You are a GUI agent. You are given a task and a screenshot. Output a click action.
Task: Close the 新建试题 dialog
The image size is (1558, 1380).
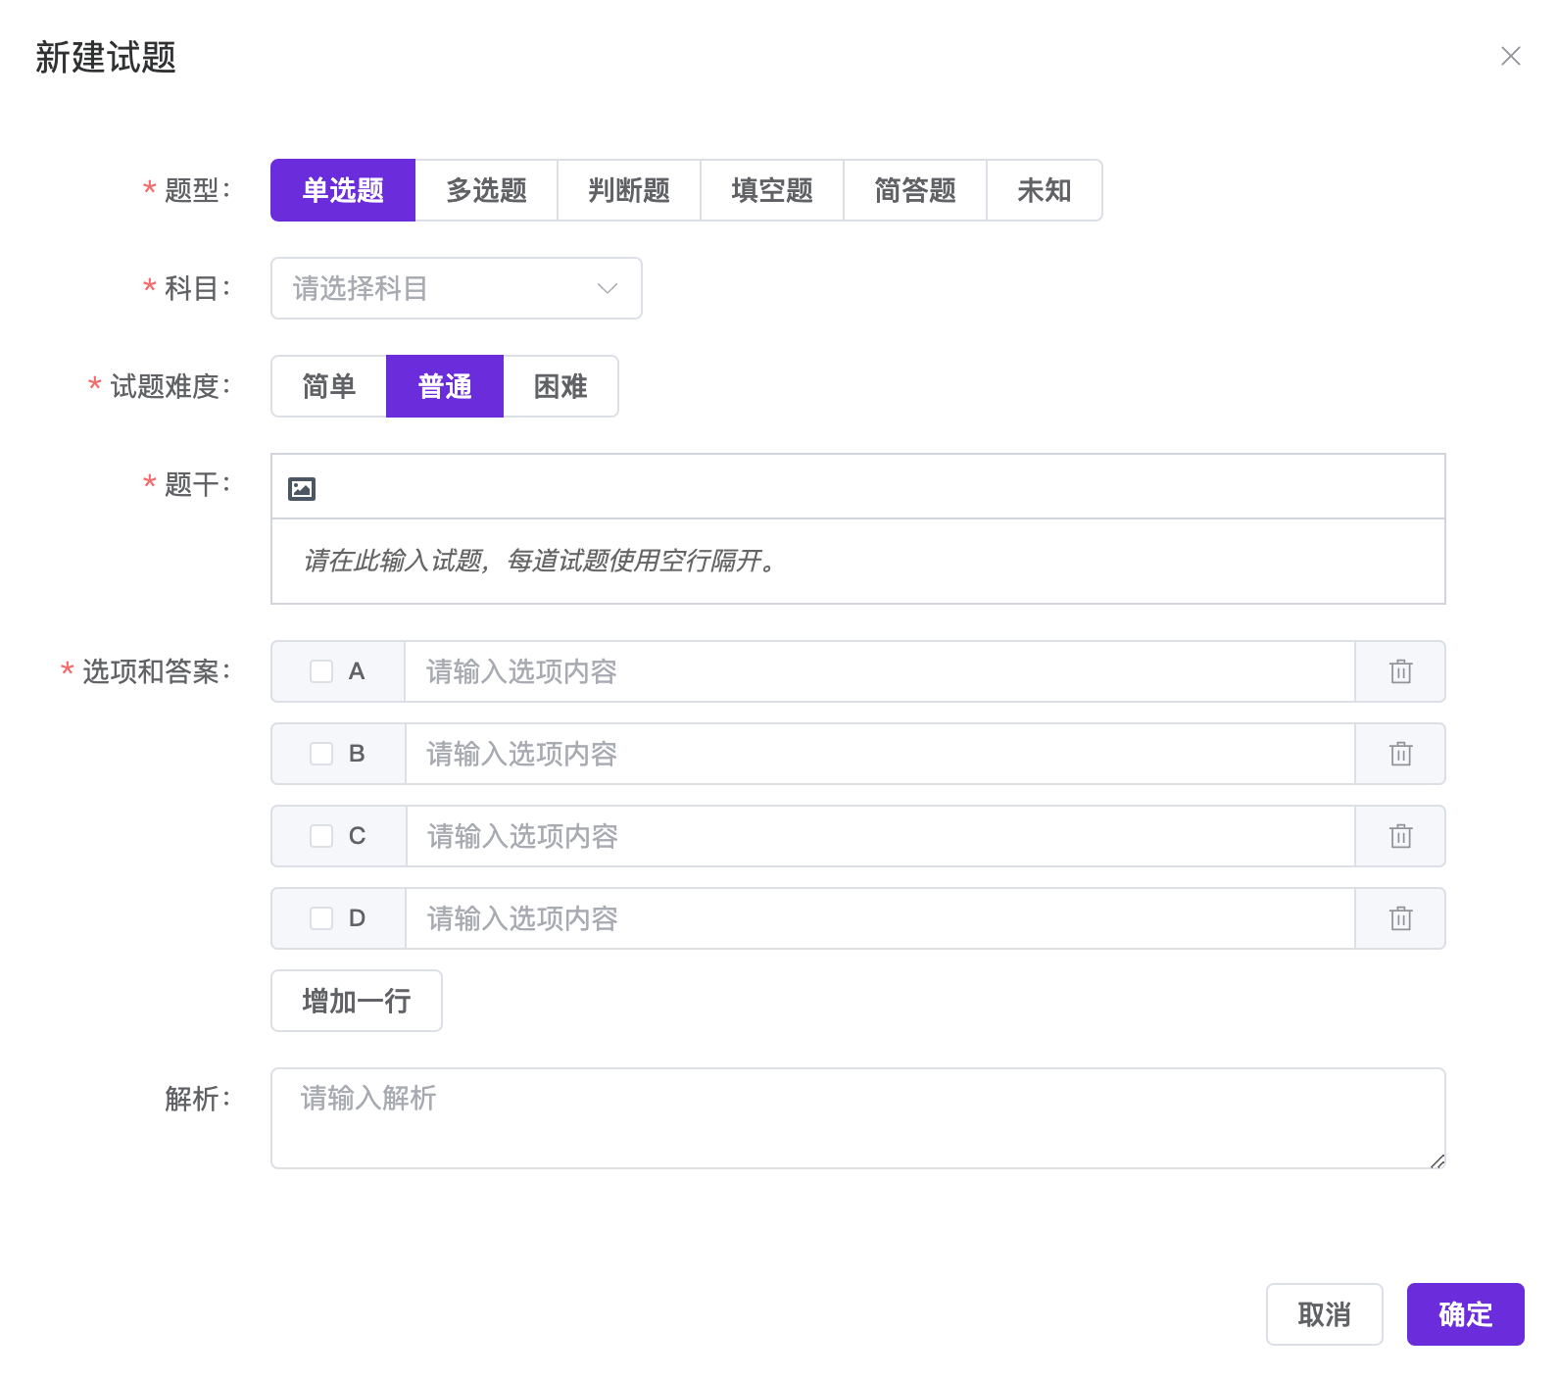[1510, 56]
